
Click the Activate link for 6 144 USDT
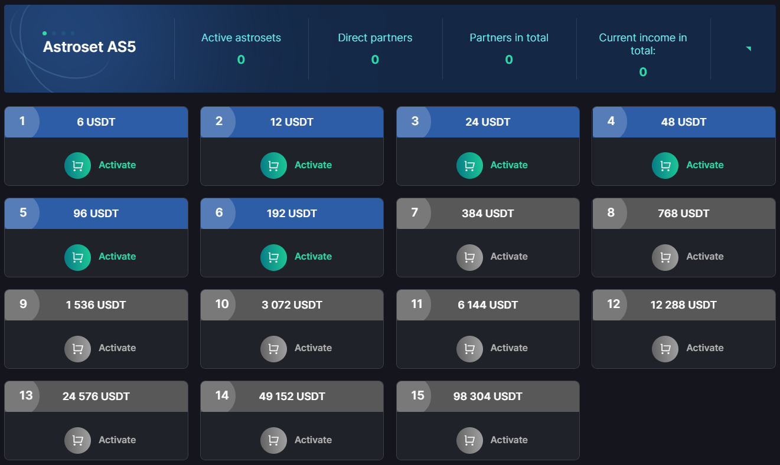click(x=508, y=348)
